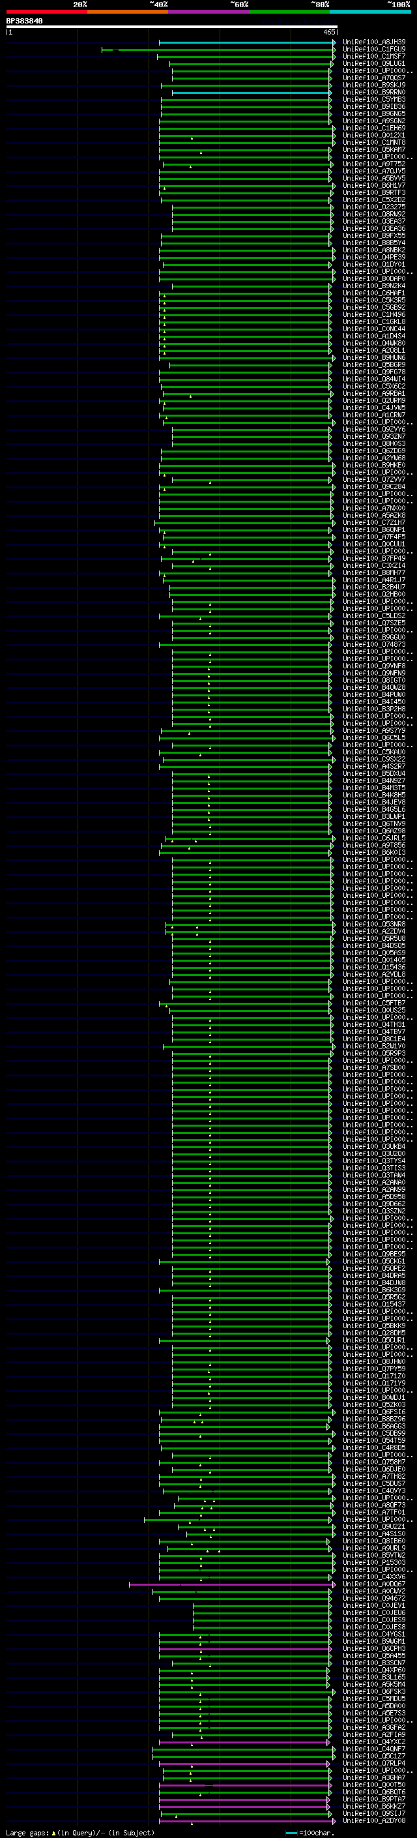Click the Large gaps legend text

pyautogui.click(x=80, y=1832)
